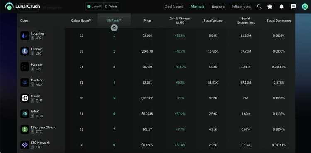The image size is (311, 153).
Task: Click the Loopring coin icon
Action: click(25, 36)
